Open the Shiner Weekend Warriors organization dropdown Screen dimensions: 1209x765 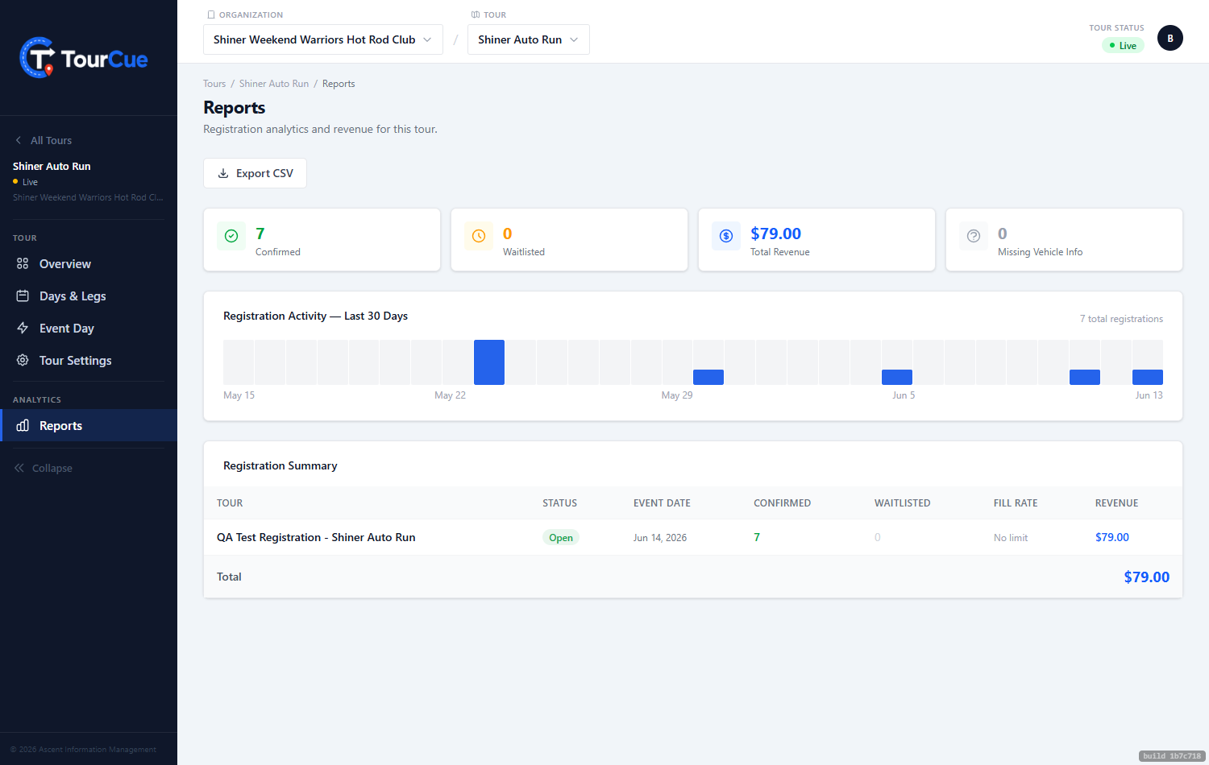click(323, 39)
